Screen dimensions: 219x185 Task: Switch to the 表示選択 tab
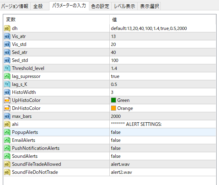pos(149,6)
